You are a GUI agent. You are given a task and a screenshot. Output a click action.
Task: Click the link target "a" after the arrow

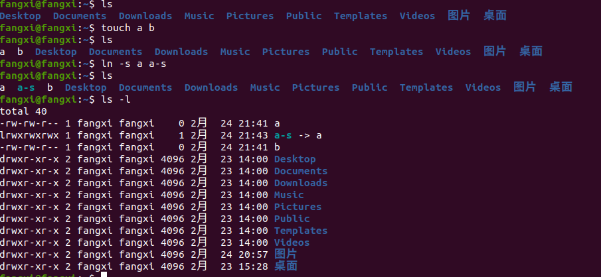(x=319, y=135)
